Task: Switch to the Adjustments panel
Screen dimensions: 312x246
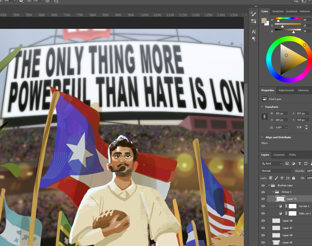Action: 286,90
